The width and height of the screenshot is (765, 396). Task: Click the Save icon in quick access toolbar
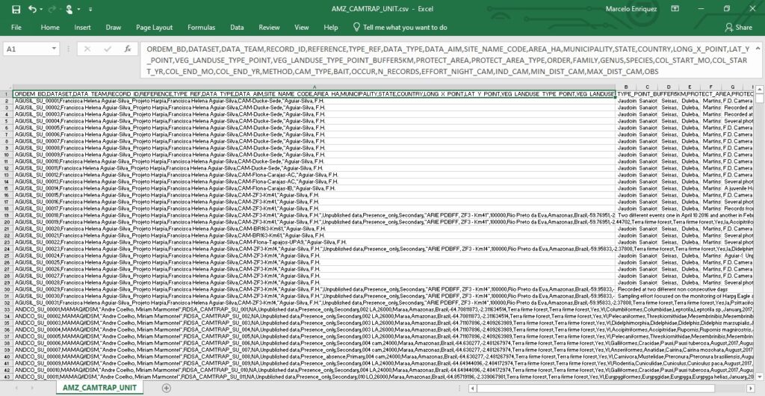[x=14, y=9]
